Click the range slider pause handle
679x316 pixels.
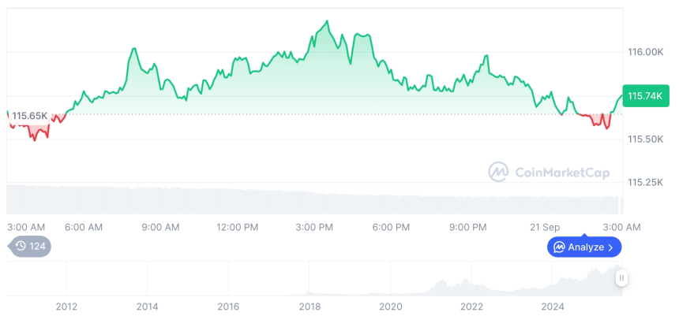(x=622, y=277)
